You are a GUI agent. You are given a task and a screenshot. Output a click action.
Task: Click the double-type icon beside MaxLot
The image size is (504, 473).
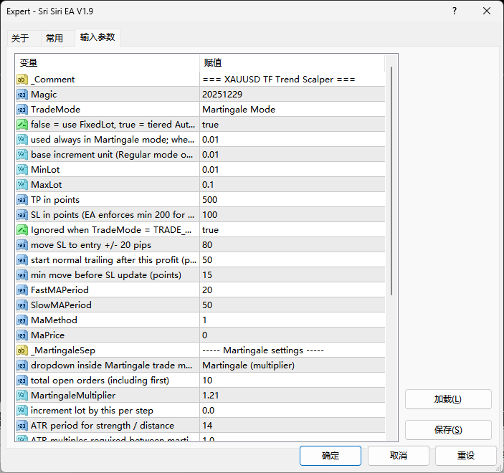(x=22, y=185)
